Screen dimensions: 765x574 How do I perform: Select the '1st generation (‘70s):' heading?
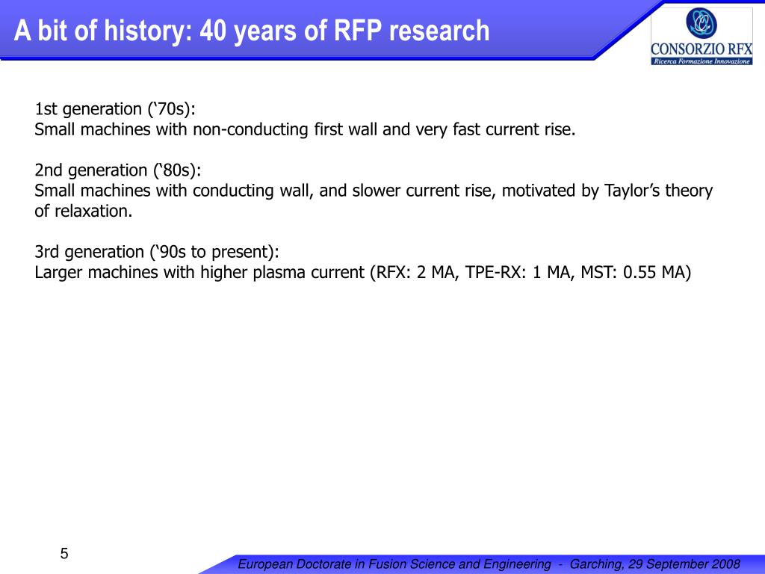point(114,109)
